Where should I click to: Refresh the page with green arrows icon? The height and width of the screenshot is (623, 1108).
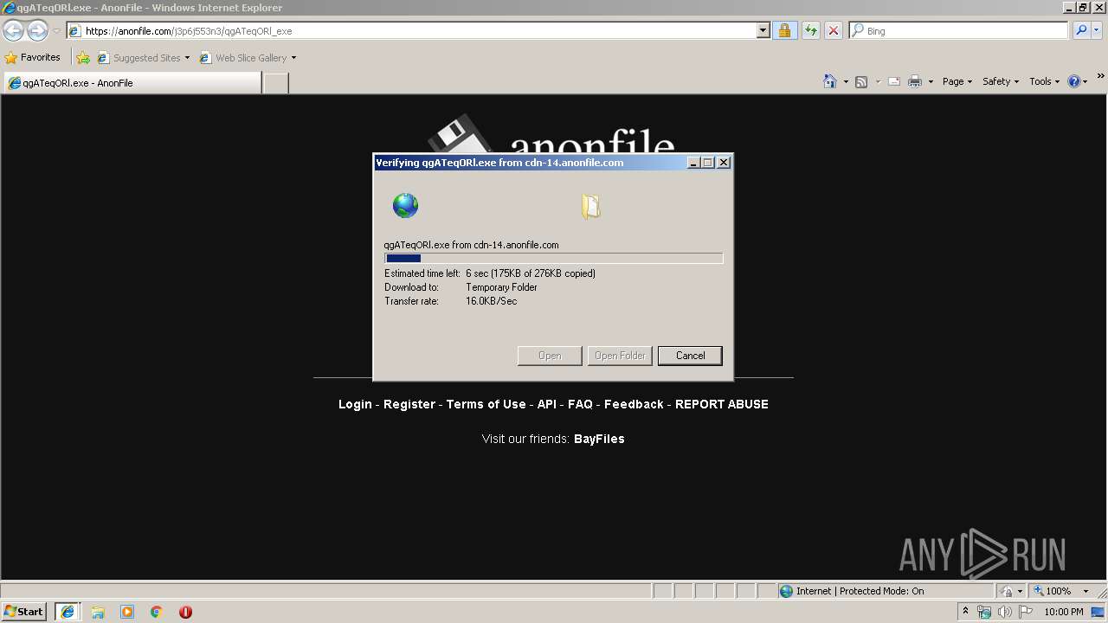click(810, 30)
